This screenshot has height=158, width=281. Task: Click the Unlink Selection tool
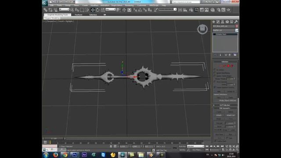tap(50, 10)
